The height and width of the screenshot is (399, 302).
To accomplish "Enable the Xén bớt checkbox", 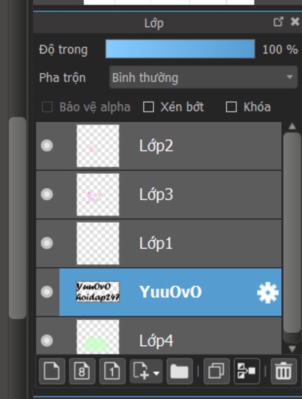I will [148, 107].
